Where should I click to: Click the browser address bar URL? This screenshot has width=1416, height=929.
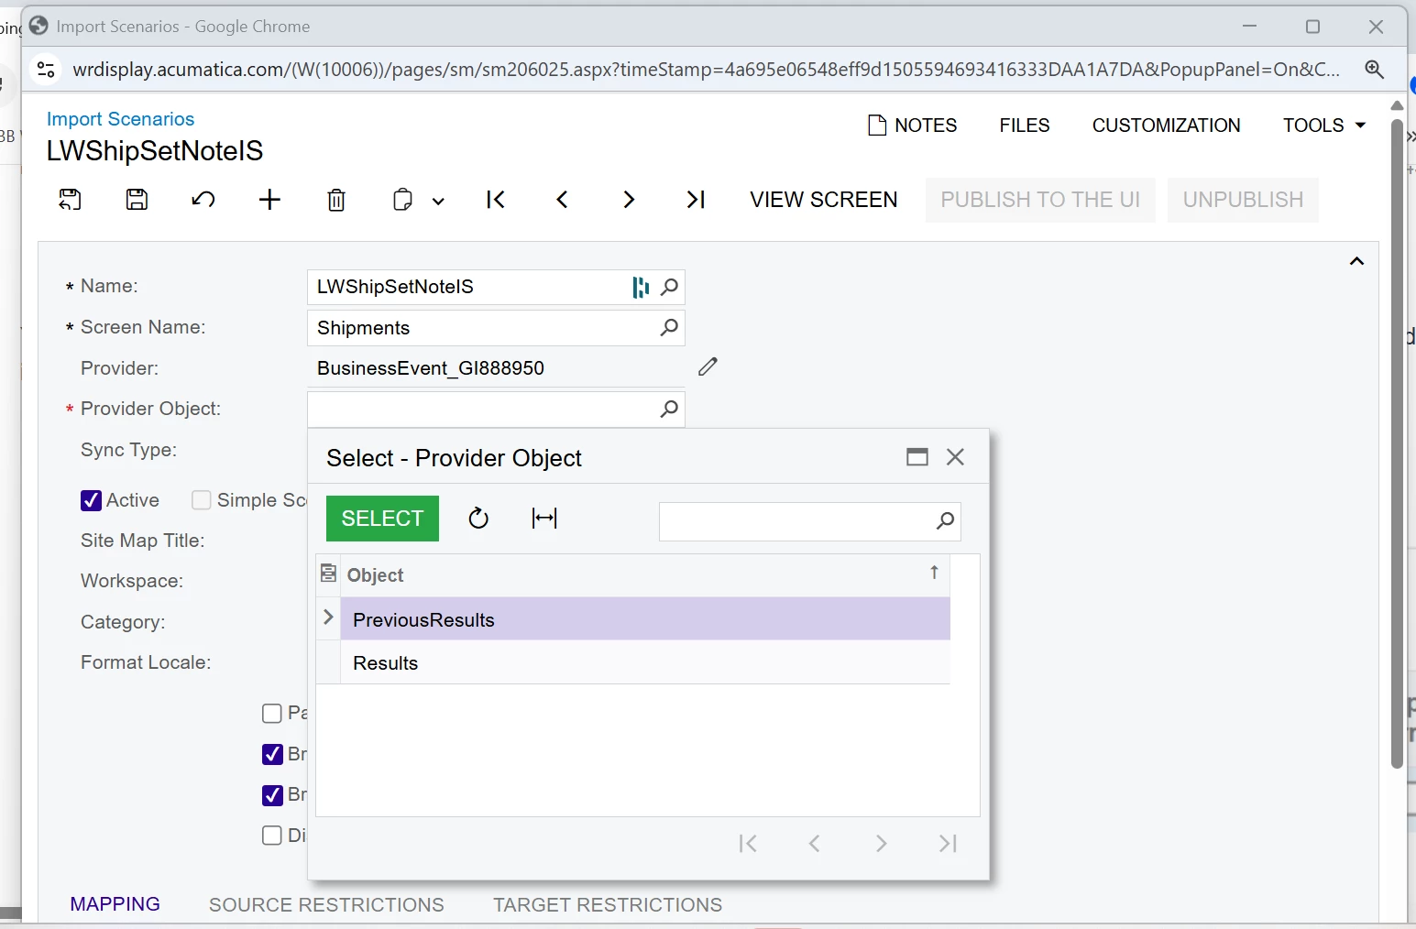click(706, 70)
